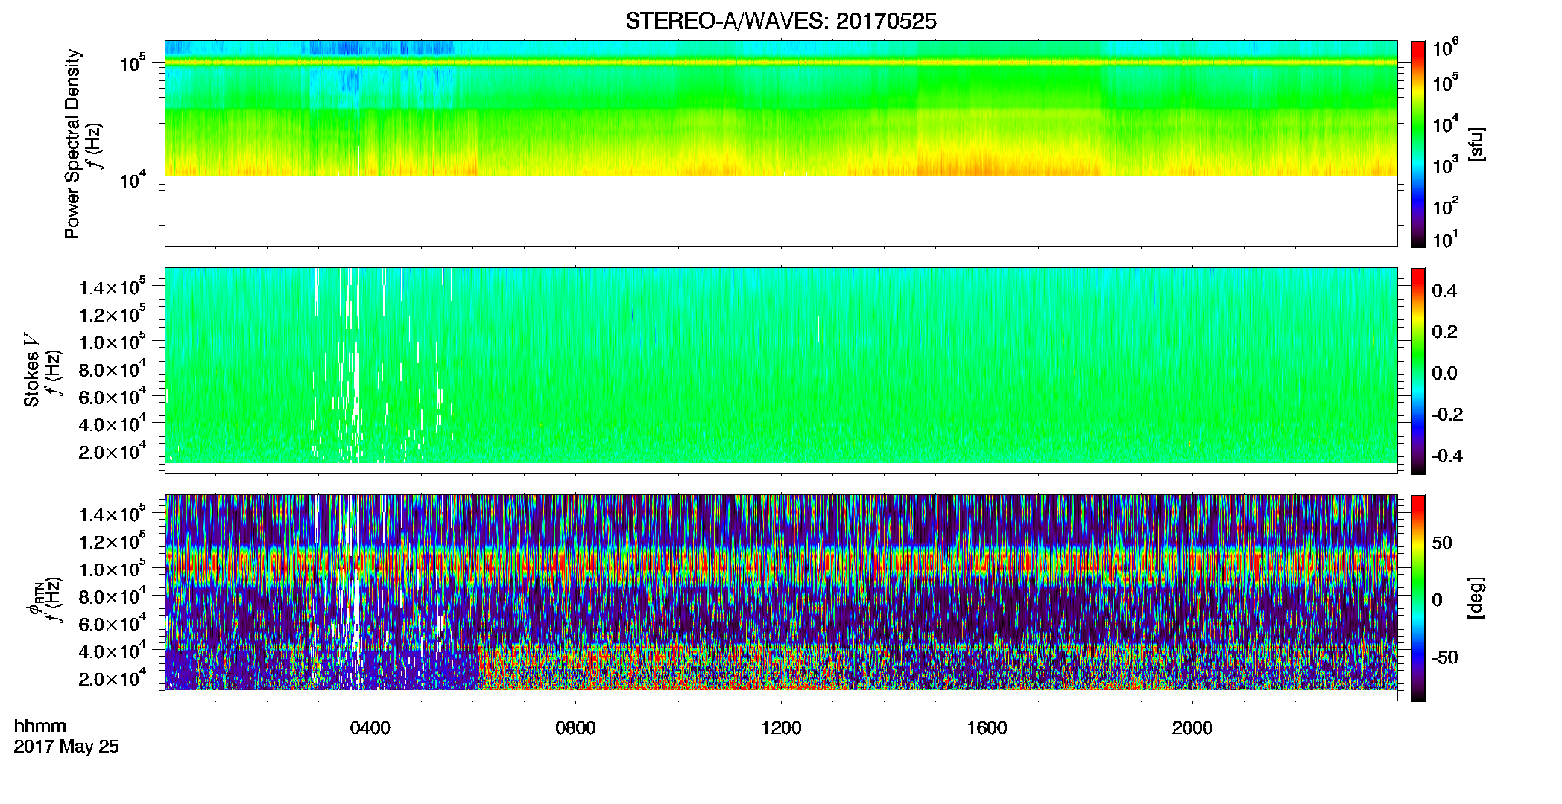Select the 0800 time axis label

coord(575,728)
